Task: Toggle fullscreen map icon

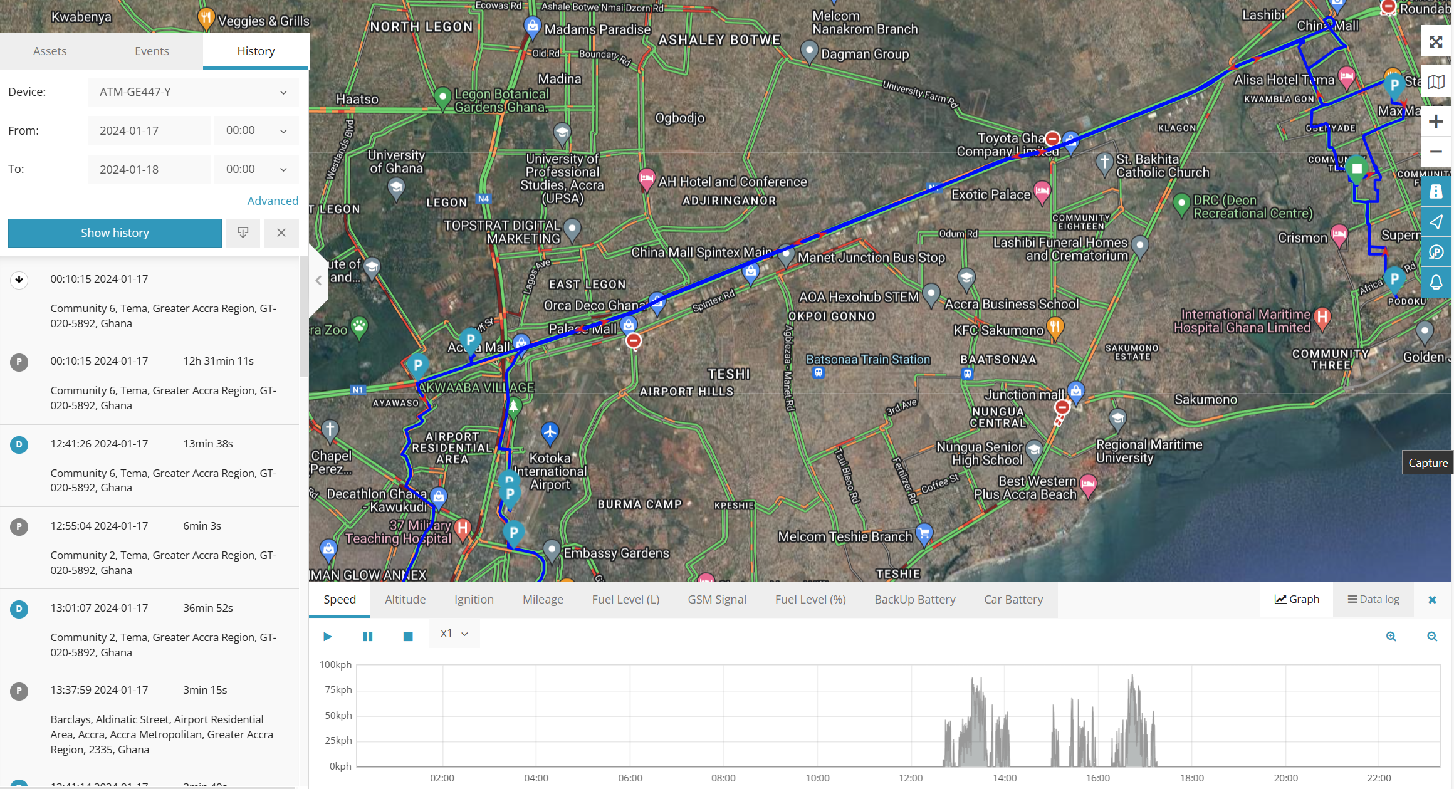Action: [1436, 42]
